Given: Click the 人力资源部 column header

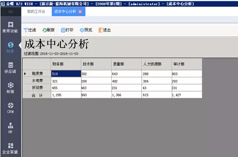Looking at the screenshot, I should pos(157,64).
